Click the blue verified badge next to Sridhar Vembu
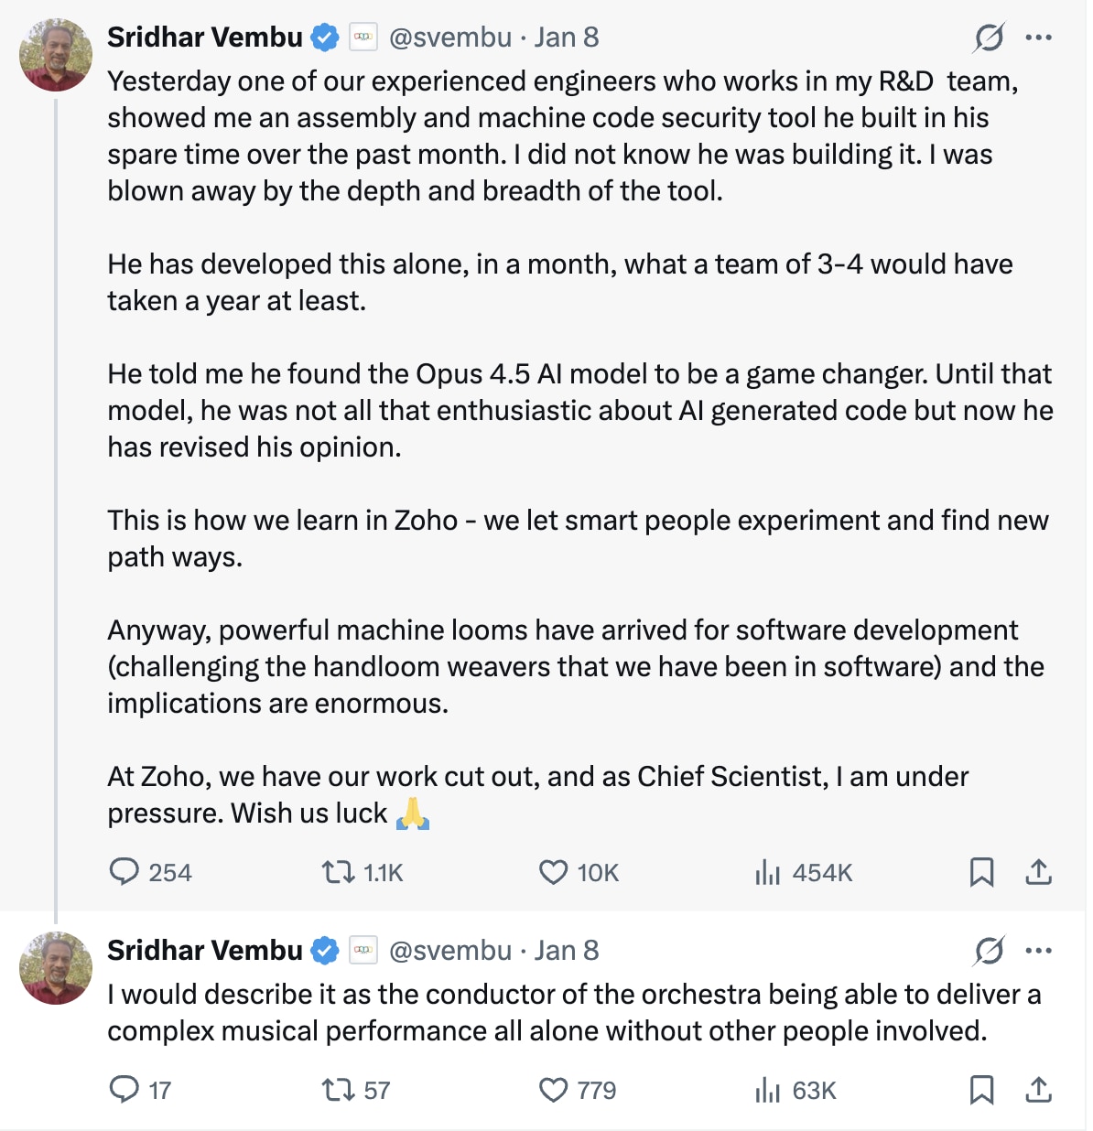 (323, 37)
